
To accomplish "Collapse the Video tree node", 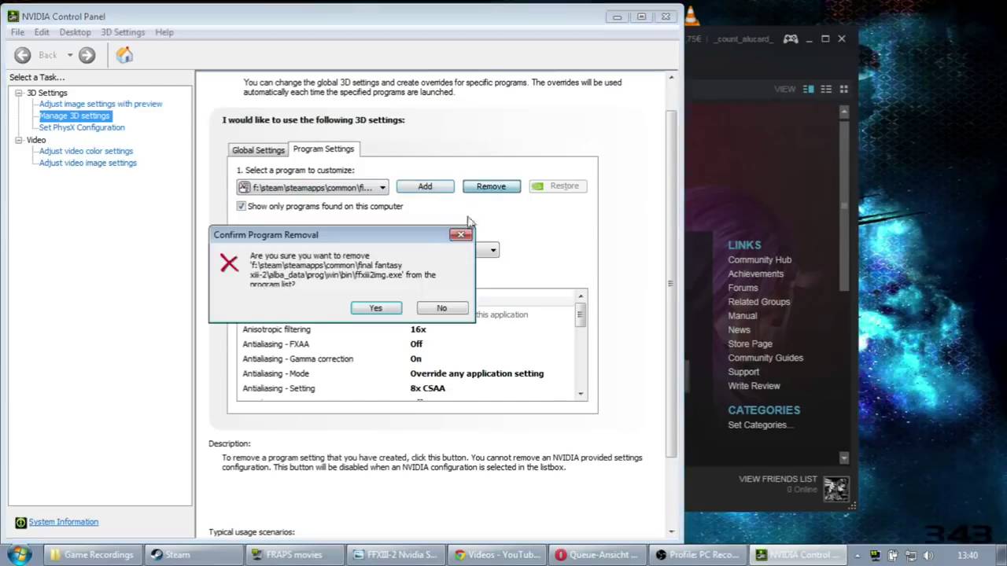I will click(x=19, y=140).
